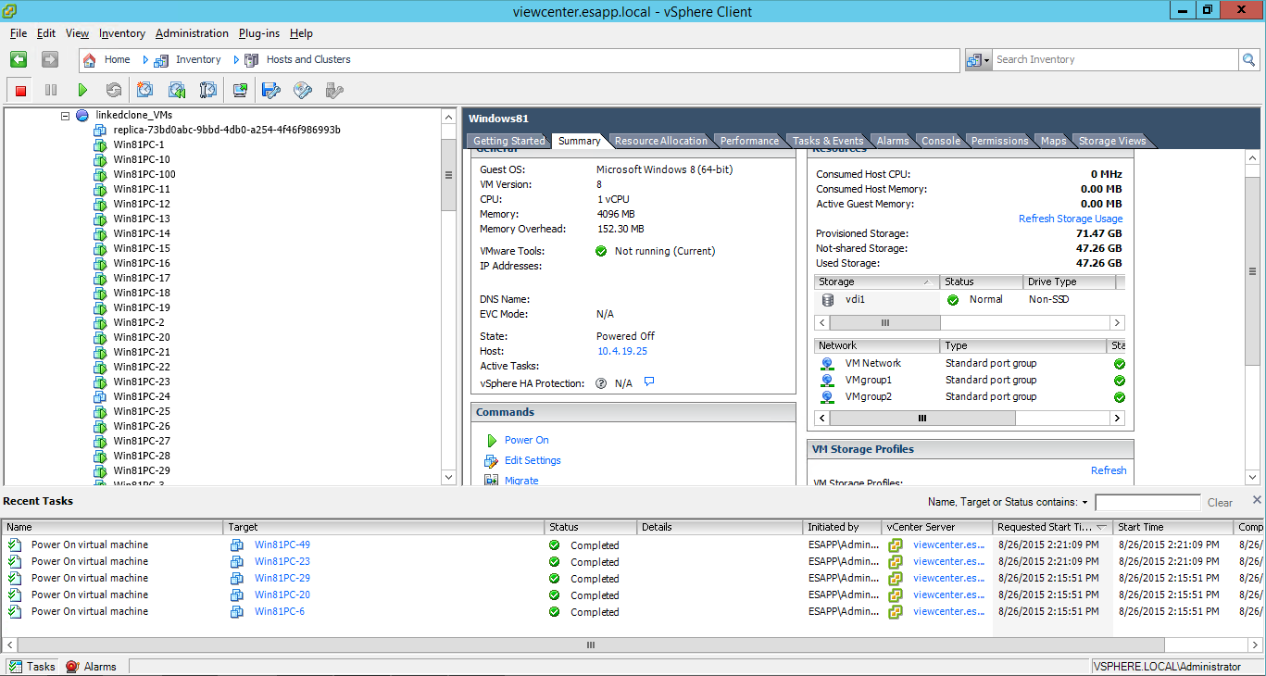Click the Recent Tasks horizontal scrollbar
Viewport: 1266px width, 676px height.
[x=590, y=645]
